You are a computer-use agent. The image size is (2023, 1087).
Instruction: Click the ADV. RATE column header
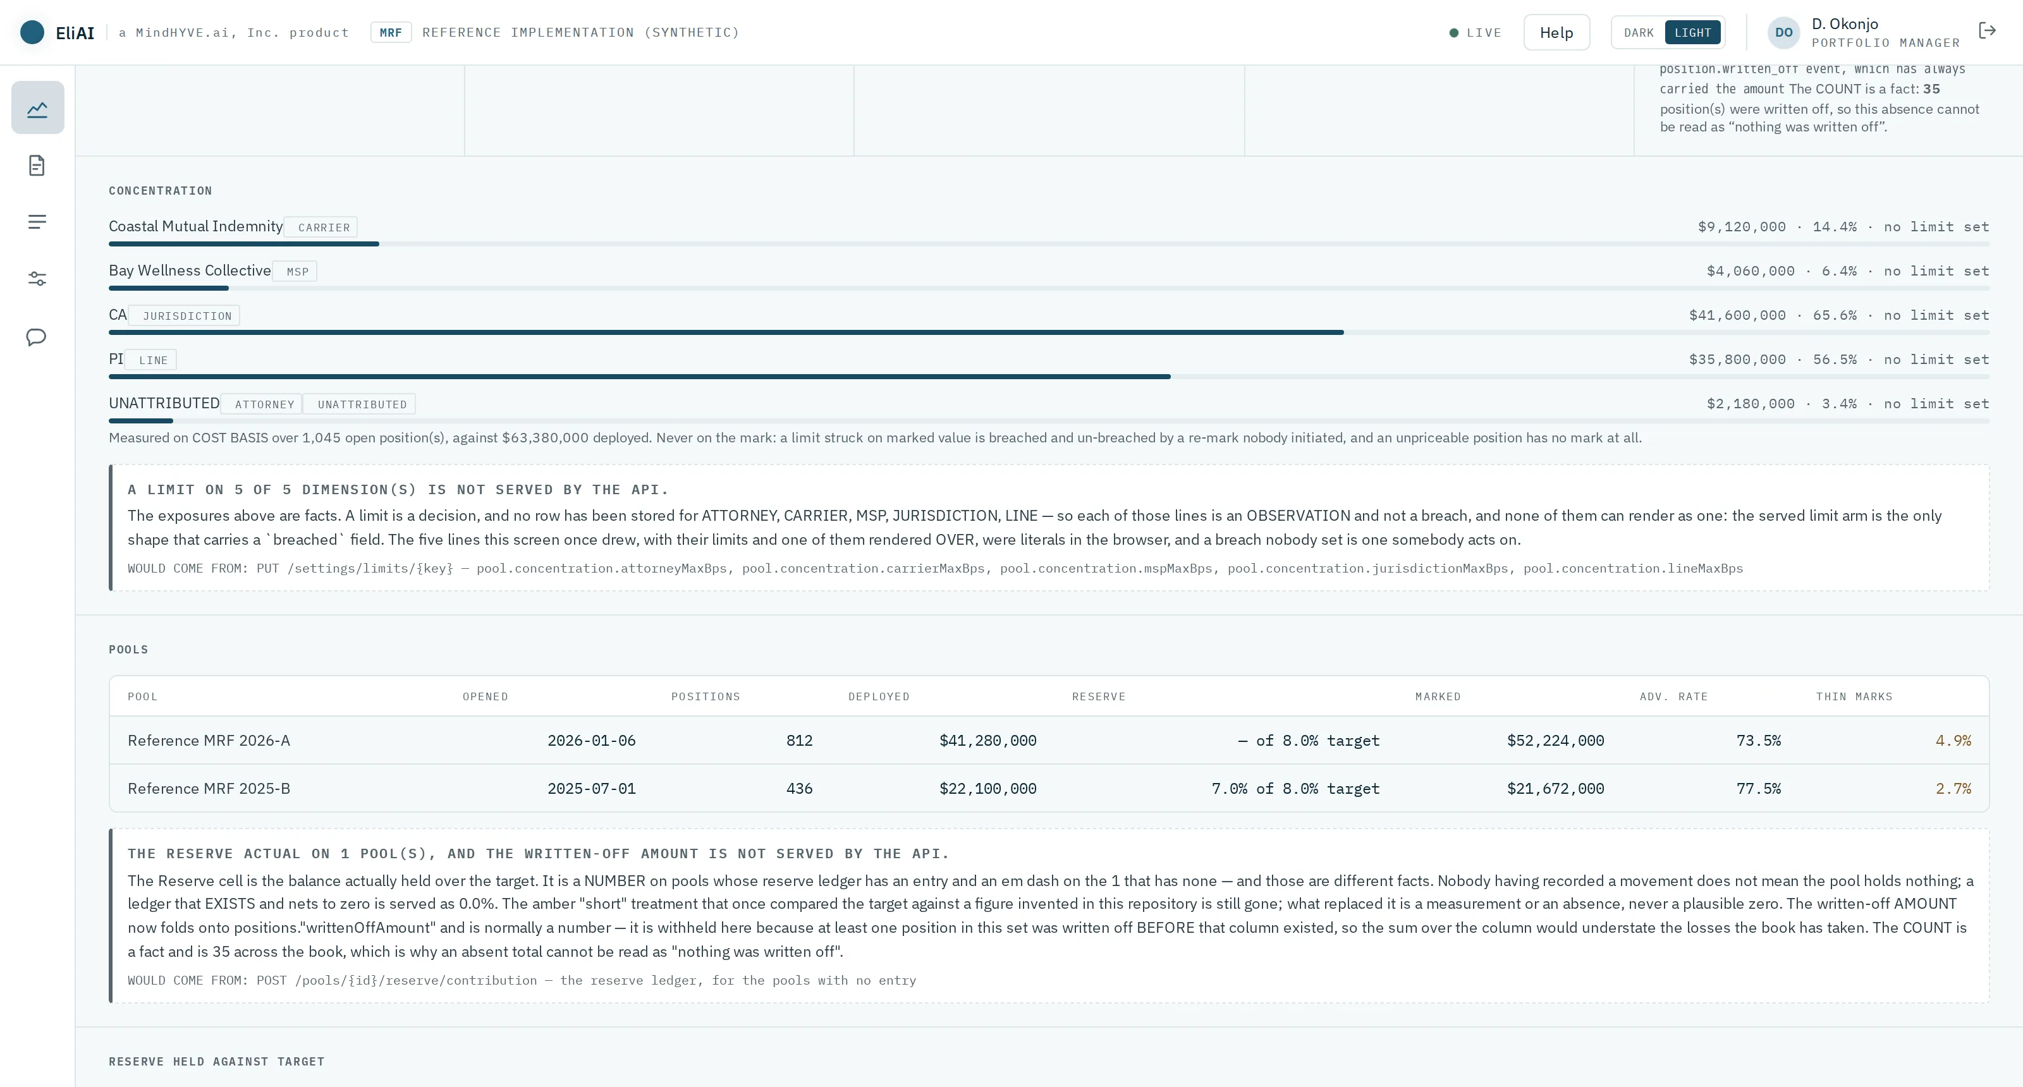tap(1673, 696)
